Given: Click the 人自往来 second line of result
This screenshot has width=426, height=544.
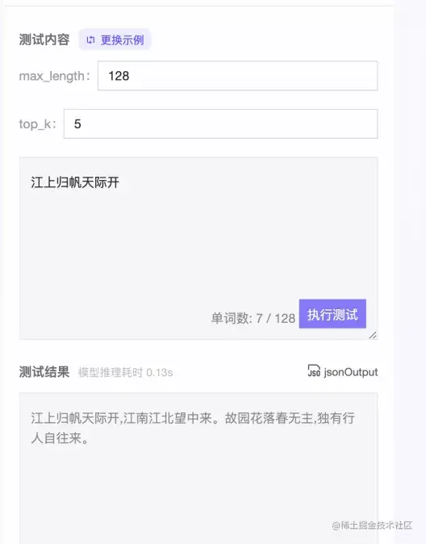Looking at the screenshot, I should click(60, 438).
